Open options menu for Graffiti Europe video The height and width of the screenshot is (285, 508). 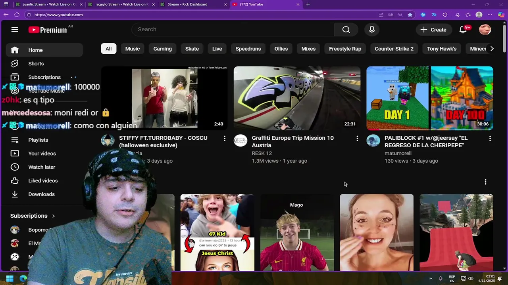(357, 139)
